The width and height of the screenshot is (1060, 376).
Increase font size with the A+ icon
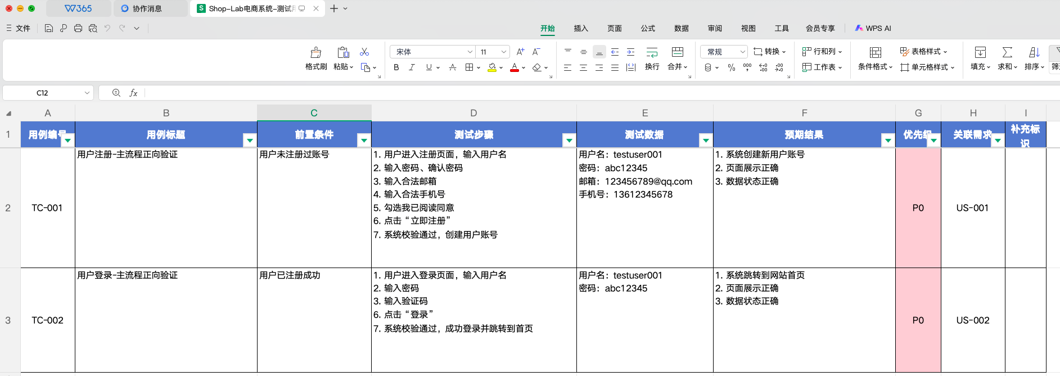pos(520,52)
